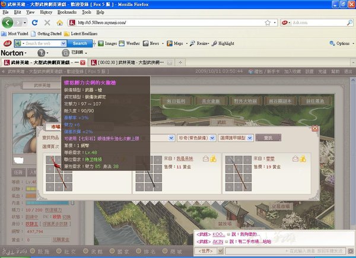Expand bookmark star dropdown arrow
The height and width of the screenshot is (258, 356).
275,23
